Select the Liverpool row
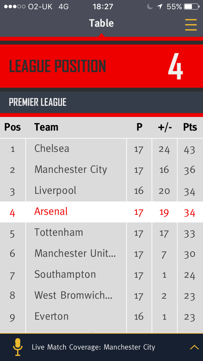 (x=101, y=191)
